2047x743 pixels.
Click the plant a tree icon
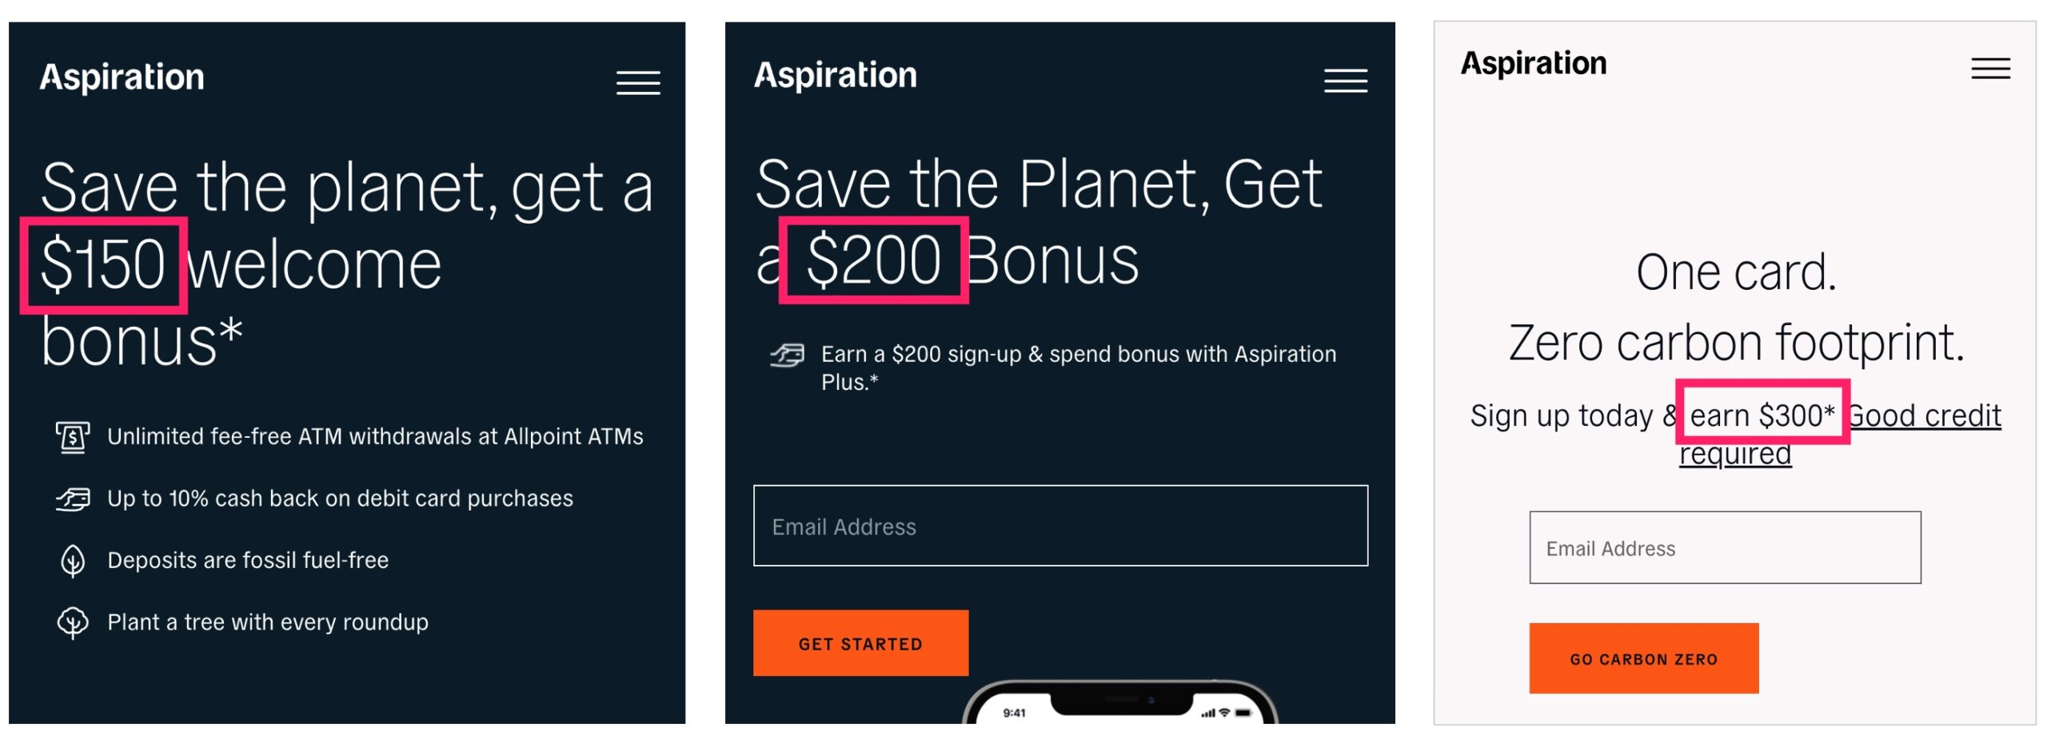(x=74, y=622)
